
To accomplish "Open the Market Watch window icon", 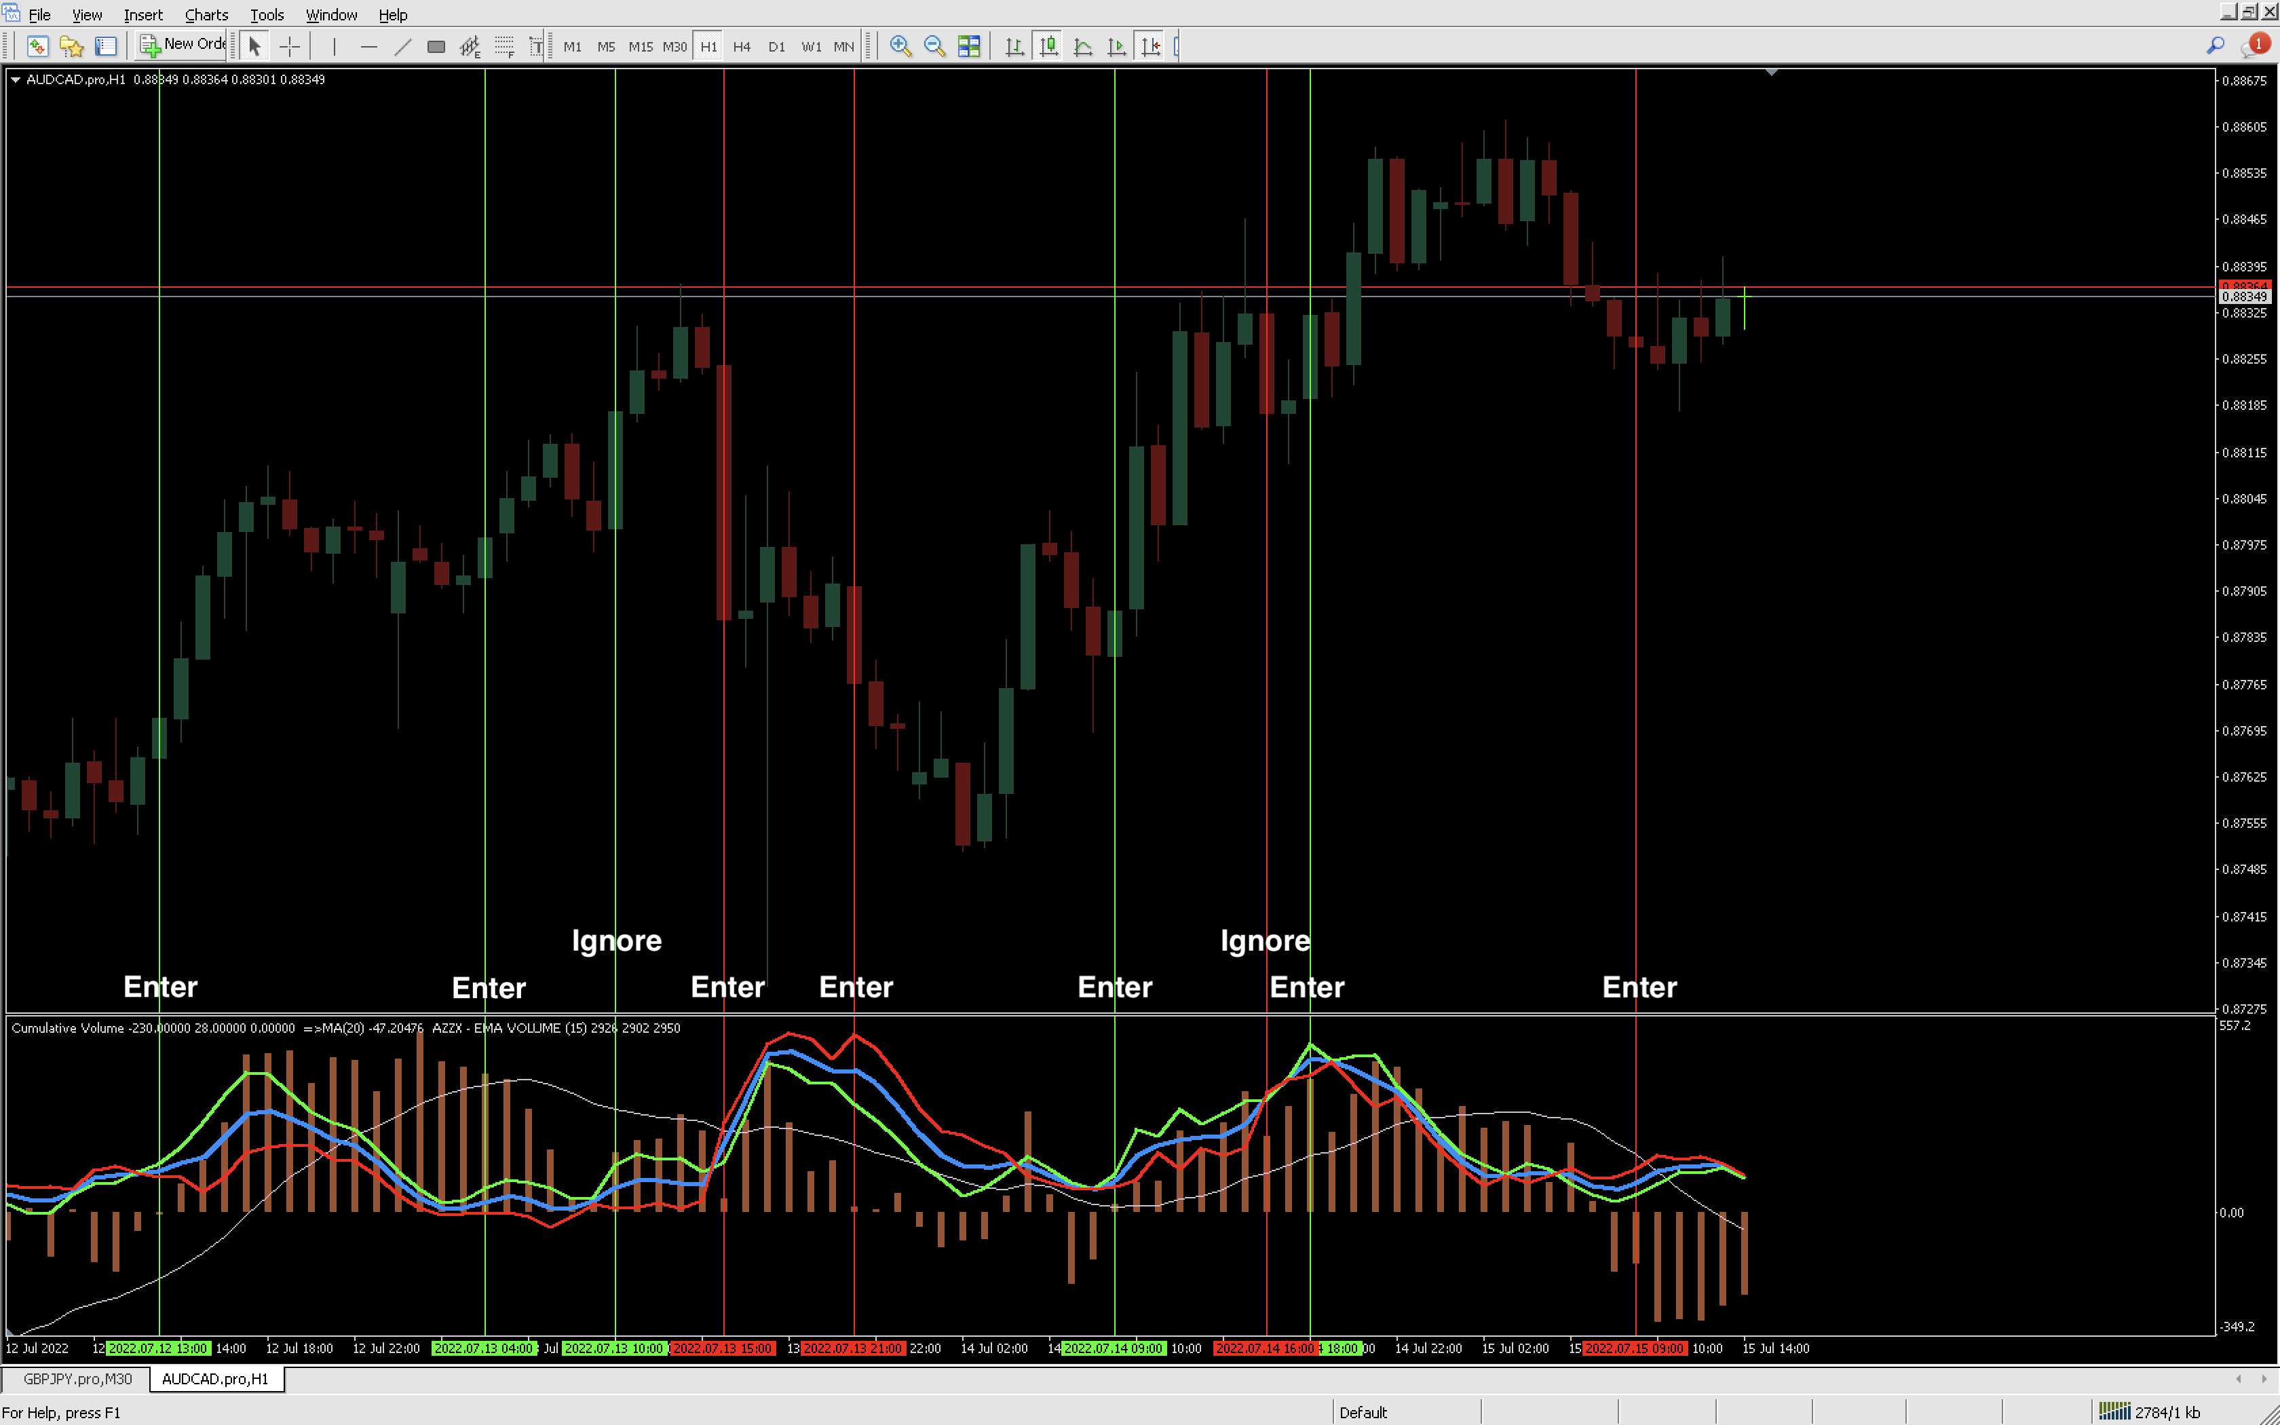I will (38, 45).
